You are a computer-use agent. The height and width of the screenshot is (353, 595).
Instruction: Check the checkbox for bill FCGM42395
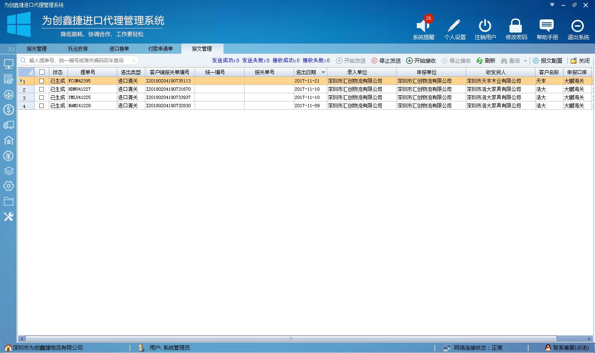41,81
